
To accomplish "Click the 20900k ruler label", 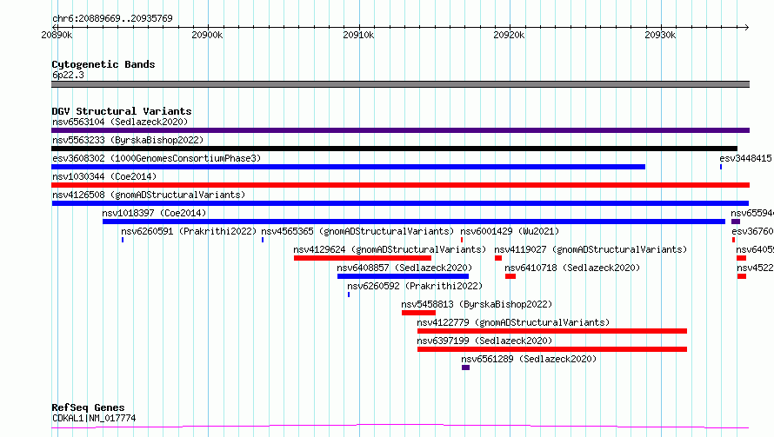I will [207, 35].
